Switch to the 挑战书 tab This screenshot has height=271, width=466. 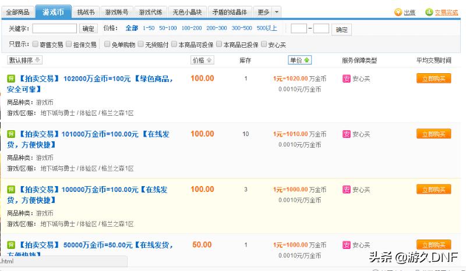(86, 12)
